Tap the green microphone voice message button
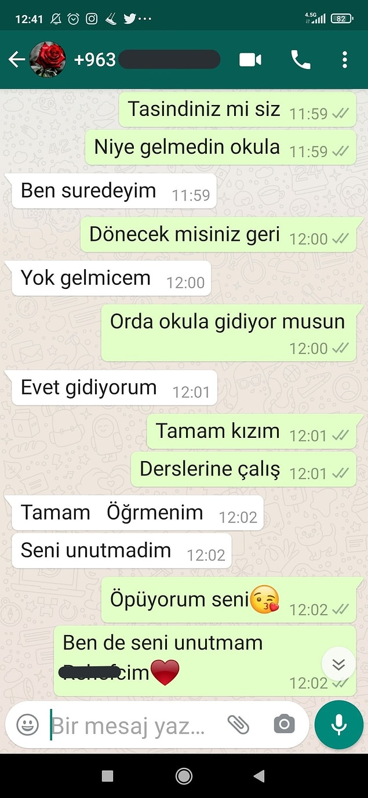368x798 pixels. (339, 724)
